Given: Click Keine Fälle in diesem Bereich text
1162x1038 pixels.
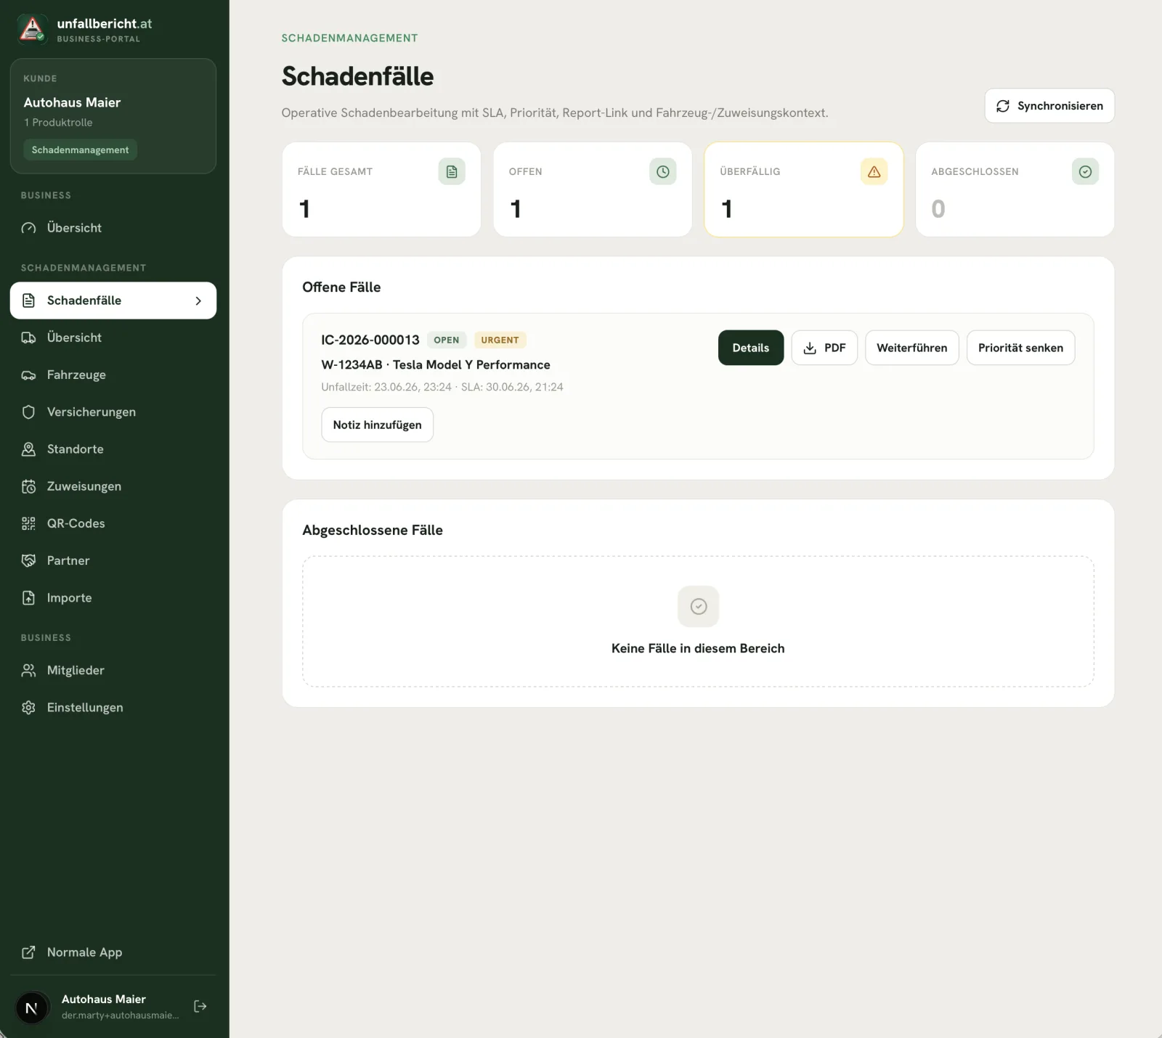Looking at the screenshot, I should pos(698,648).
